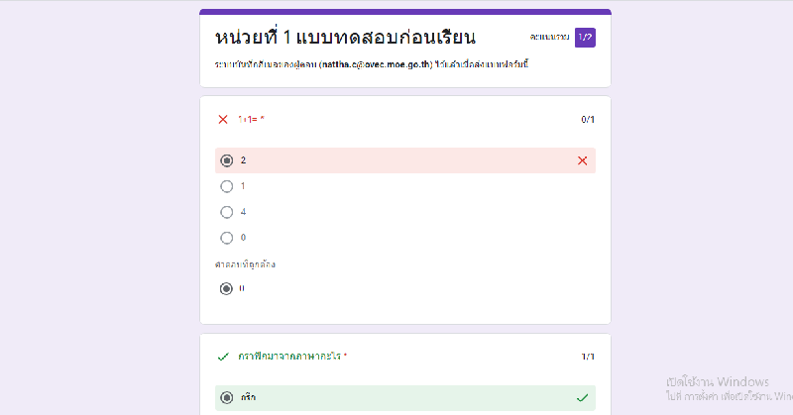The width and height of the screenshot is (793, 415).
Task: Choose the radio option labeled 4
Action: [x=227, y=212]
